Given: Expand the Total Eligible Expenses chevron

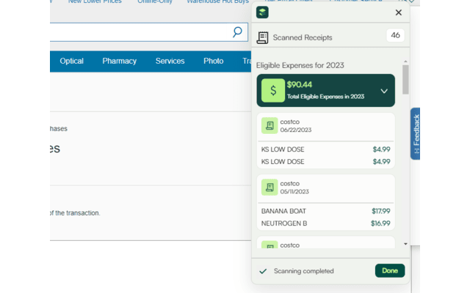Looking at the screenshot, I should [384, 91].
